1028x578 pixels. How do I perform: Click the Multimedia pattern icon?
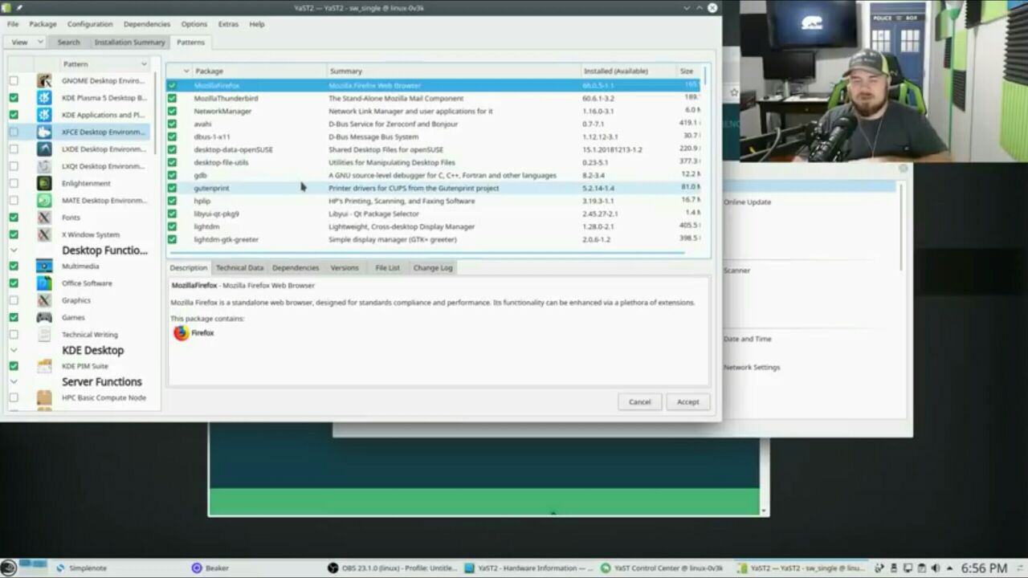(45, 267)
